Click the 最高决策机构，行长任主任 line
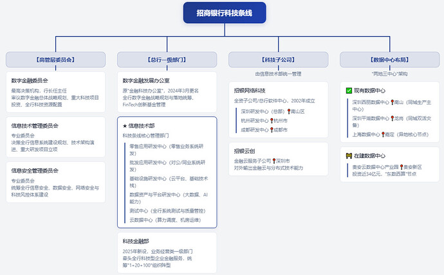Viewport: 444px width, 275px height. coord(39,91)
